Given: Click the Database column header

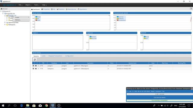Looking at the screenshot, I should (54, 63).
